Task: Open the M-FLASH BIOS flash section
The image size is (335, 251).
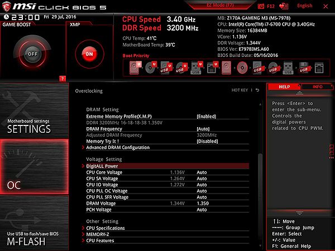Action: 34,223
